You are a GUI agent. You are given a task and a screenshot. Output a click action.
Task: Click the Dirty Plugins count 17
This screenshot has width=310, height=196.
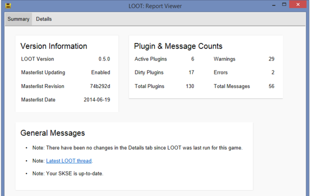coord(191,72)
